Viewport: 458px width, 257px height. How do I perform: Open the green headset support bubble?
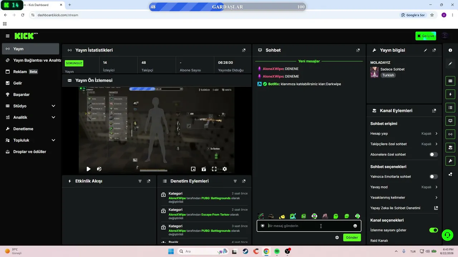(447, 235)
